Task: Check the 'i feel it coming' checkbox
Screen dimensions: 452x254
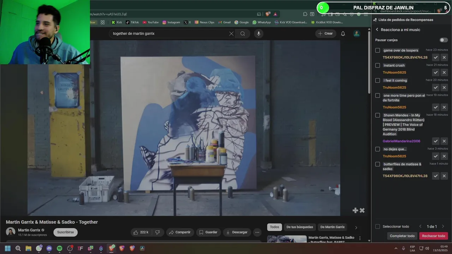Action: pyautogui.click(x=377, y=80)
